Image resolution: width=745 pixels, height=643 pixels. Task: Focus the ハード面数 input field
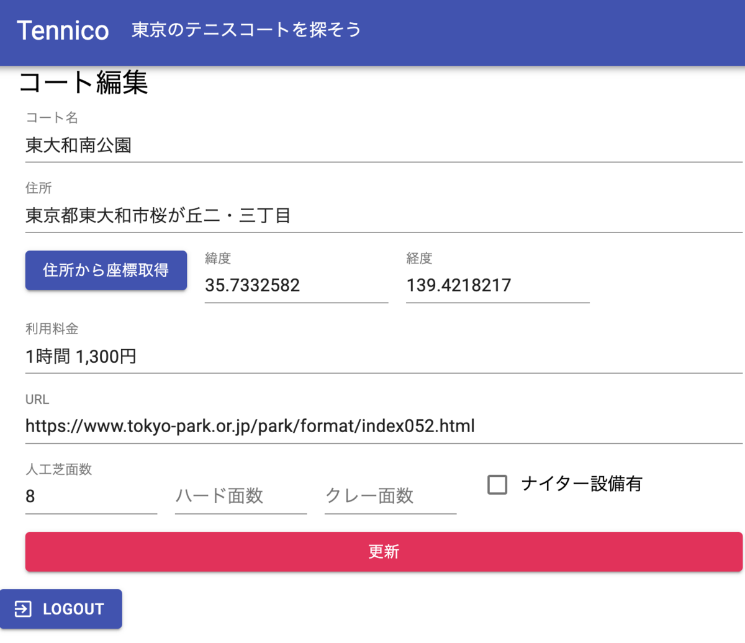point(240,497)
